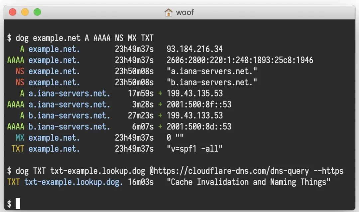Click the home folder icon in title bar
359x212 pixels.
[168, 12]
